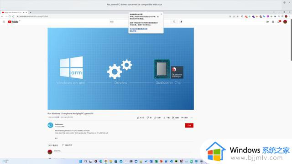Start voice search with the microphone icon
292x164 pixels.
coord(181,22)
